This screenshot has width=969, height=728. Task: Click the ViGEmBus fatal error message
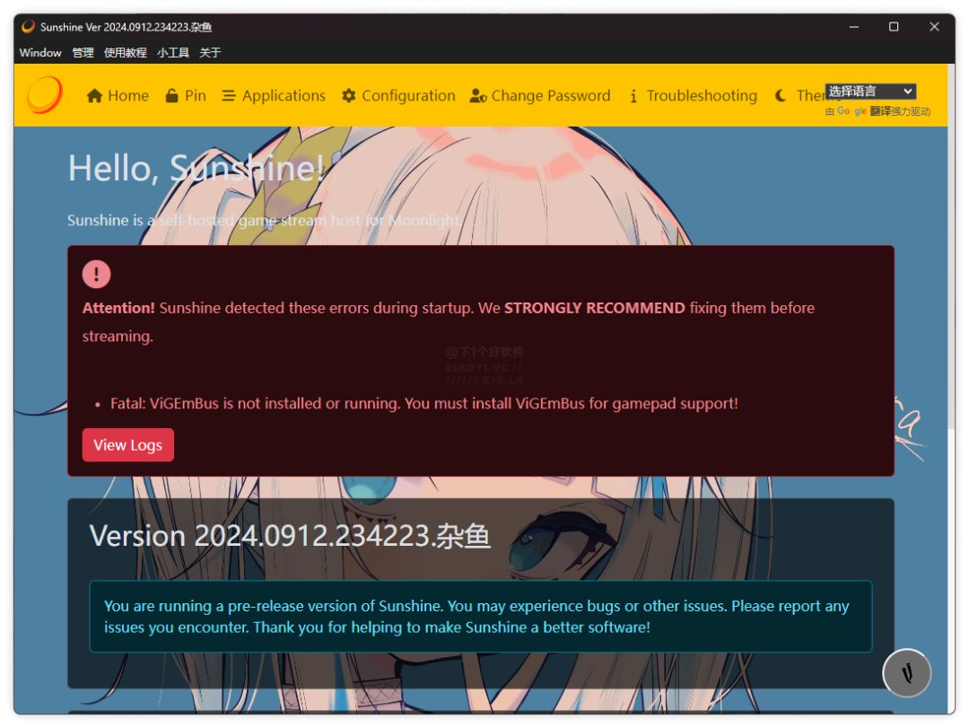423,403
